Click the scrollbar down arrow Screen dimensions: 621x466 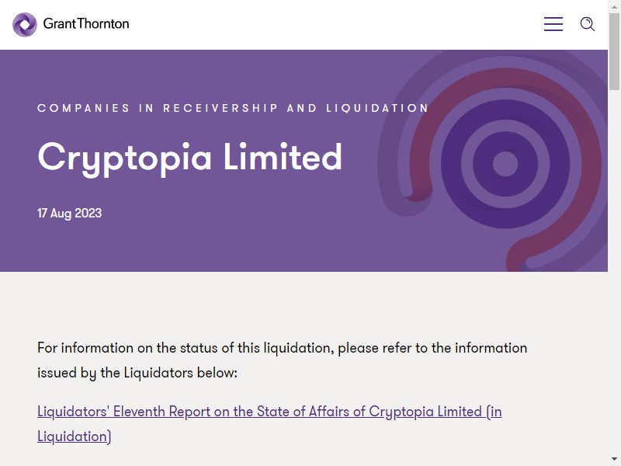point(614,459)
